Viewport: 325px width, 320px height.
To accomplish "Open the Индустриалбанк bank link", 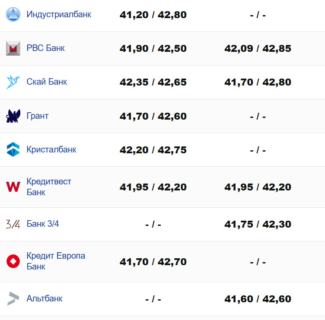I will 59,14.
